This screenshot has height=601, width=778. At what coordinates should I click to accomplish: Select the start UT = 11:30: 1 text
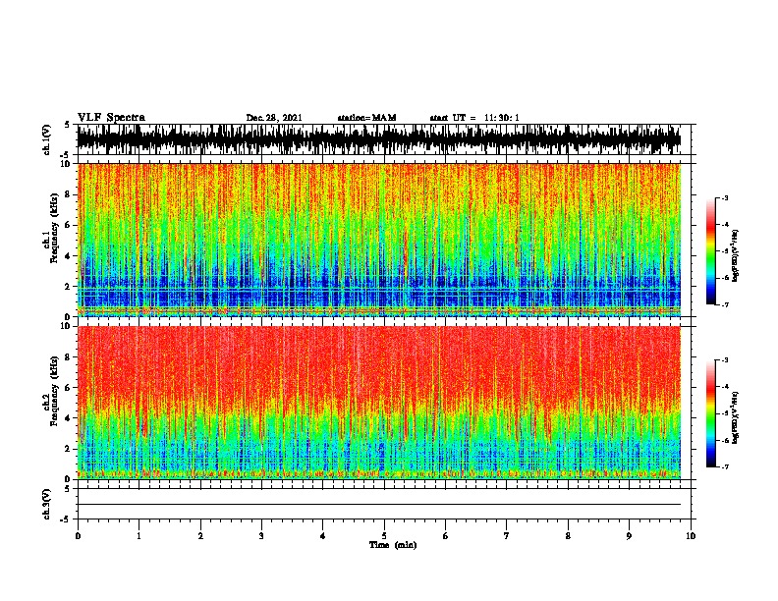coord(474,118)
